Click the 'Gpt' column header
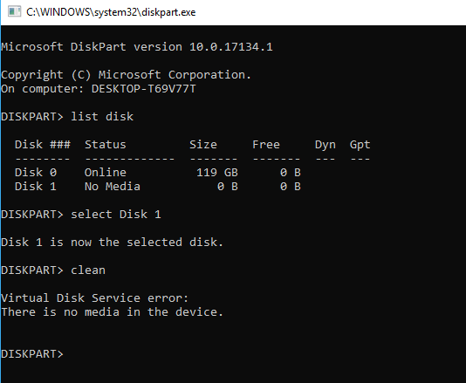The image size is (466, 383). pyautogui.click(x=360, y=145)
